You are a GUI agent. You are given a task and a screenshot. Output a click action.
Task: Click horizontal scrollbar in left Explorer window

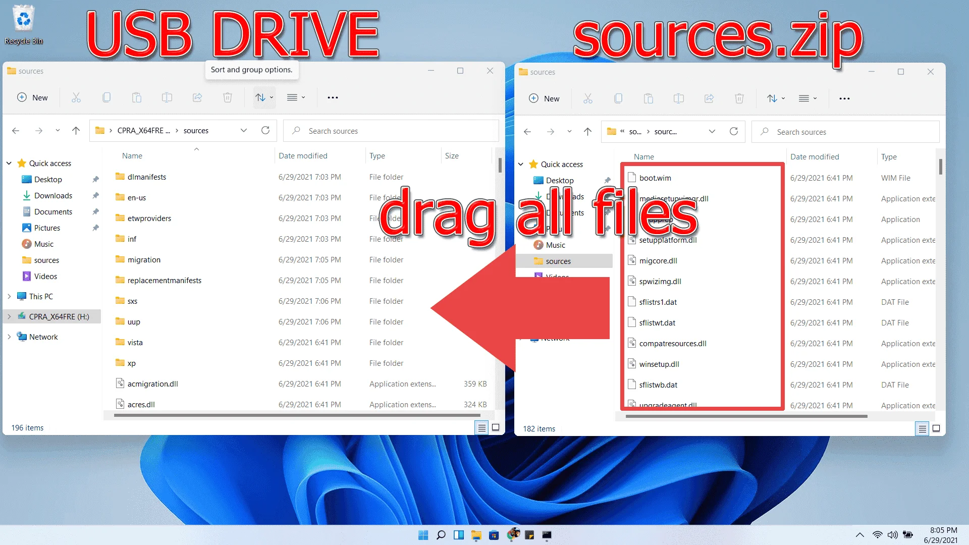297,416
